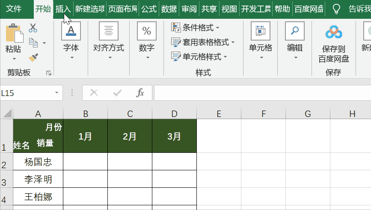
Task: Click the 套用表格格式 icon
Action: 176,42
